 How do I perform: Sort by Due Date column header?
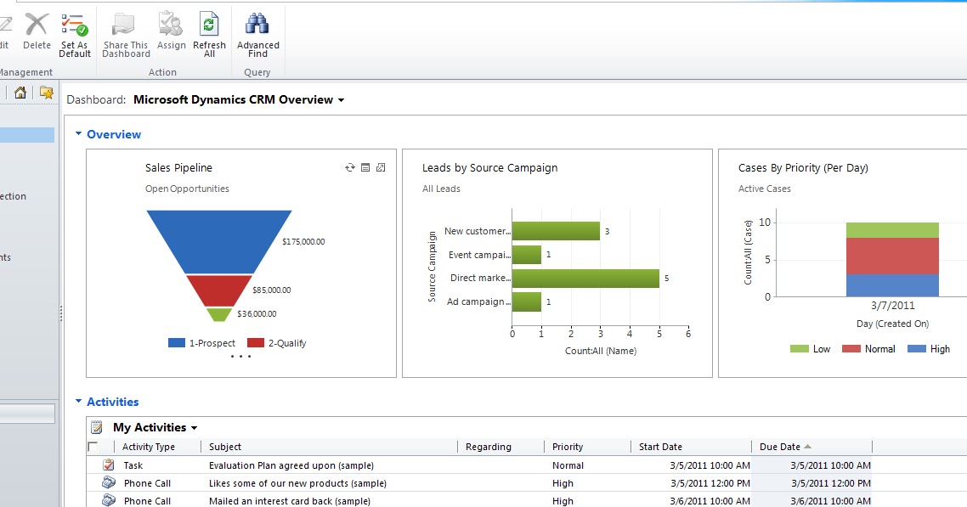click(780, 447)
